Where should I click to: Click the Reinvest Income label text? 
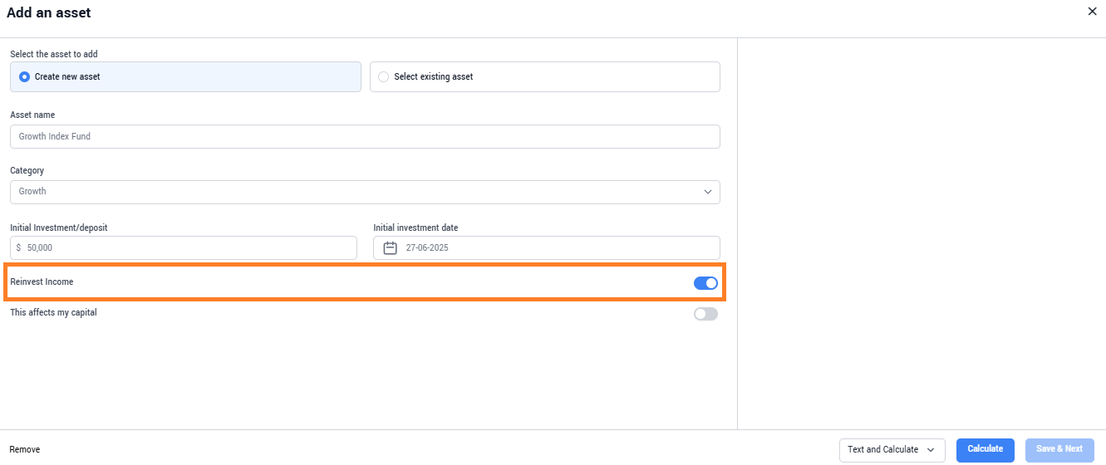(42, 282)
